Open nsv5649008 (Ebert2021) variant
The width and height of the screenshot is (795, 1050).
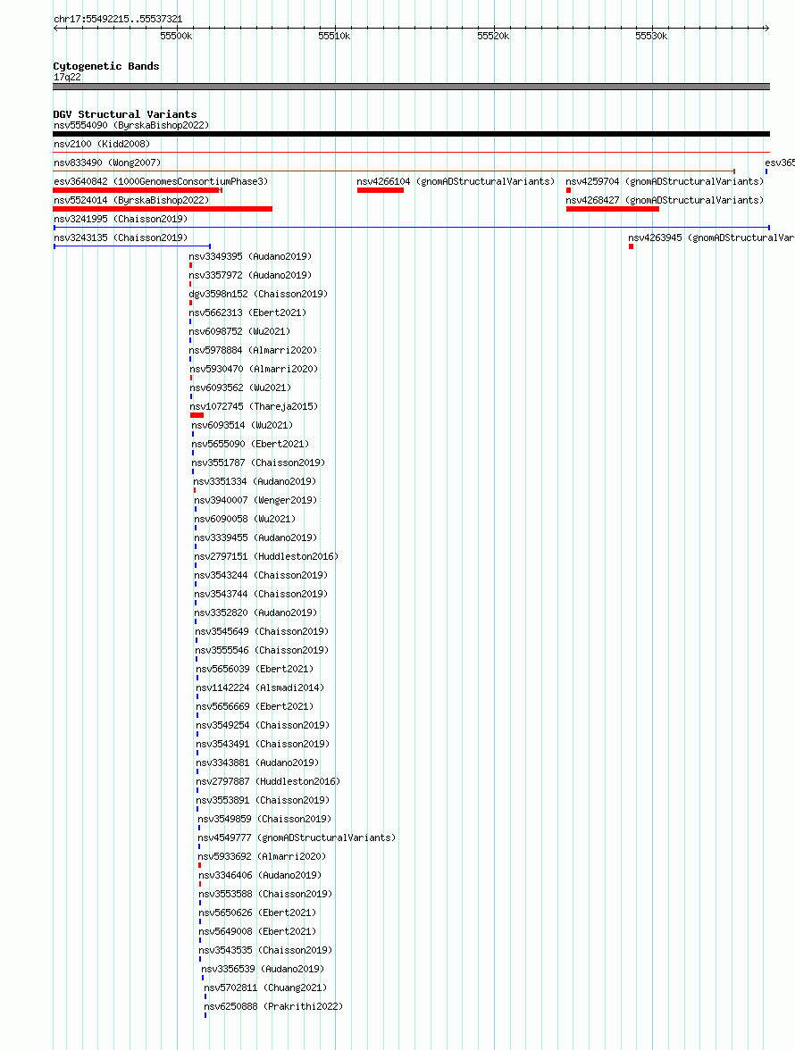pyautogui.click(x=257, y=931)
